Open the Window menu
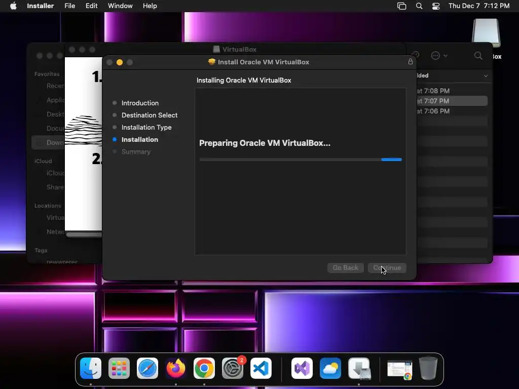The image size is (519, 389). click(120, 6)
